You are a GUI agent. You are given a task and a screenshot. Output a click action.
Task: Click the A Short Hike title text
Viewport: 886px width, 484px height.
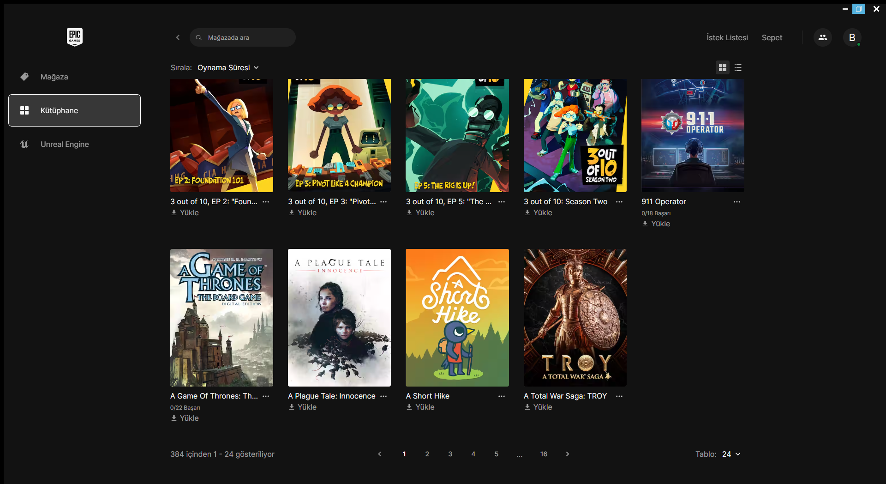pos(428,396)
